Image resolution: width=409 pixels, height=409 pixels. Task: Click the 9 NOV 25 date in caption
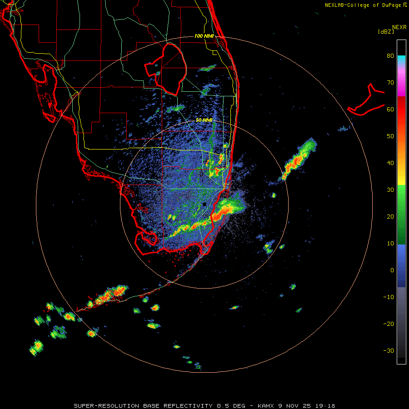[295, 406]
